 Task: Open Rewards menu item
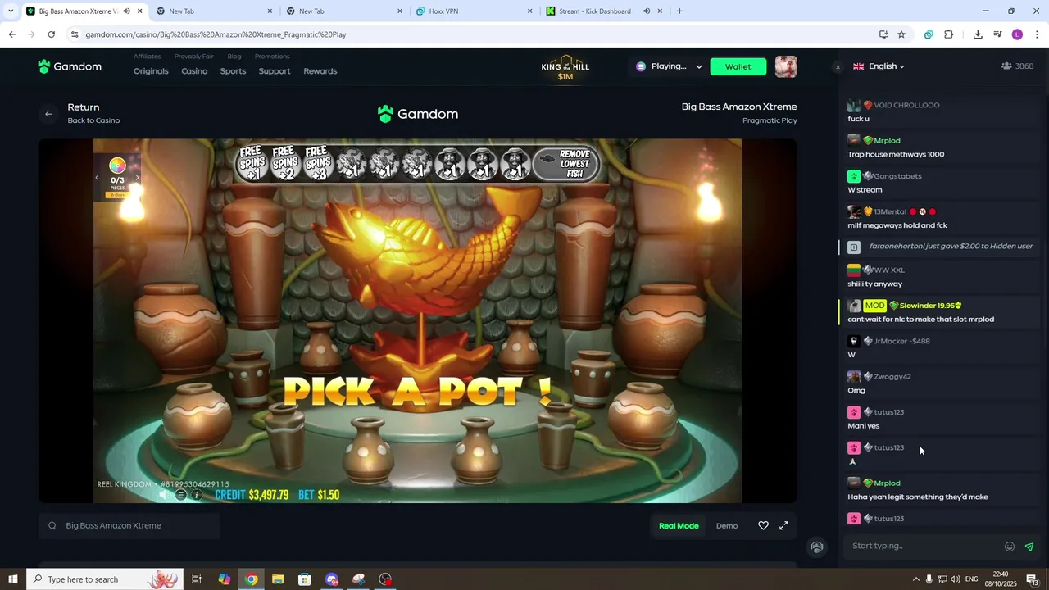coord(320,71)
